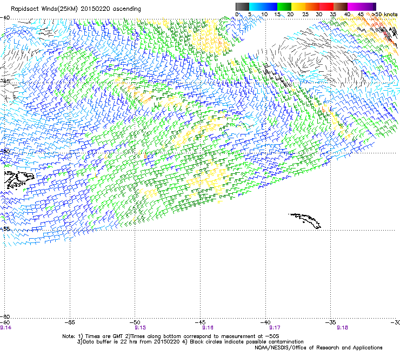Screen dimensions: 400x351
Task: Click the orange 25-30 knots legend swatch
Action: [312, 6]
